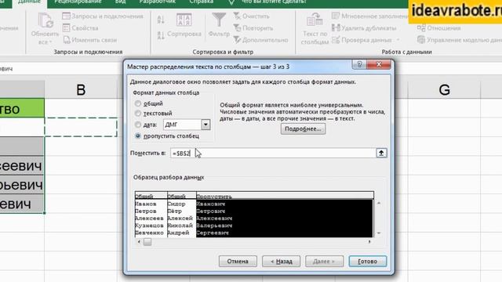Click the Назад button
The image size is (502, 282).
point(281,261)
